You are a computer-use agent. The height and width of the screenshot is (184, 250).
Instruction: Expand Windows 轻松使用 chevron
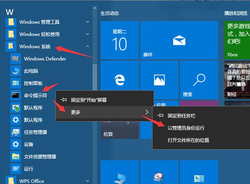tap(87, 34)
